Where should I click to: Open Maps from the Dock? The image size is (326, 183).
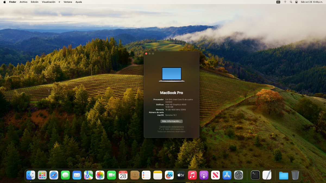88,175
